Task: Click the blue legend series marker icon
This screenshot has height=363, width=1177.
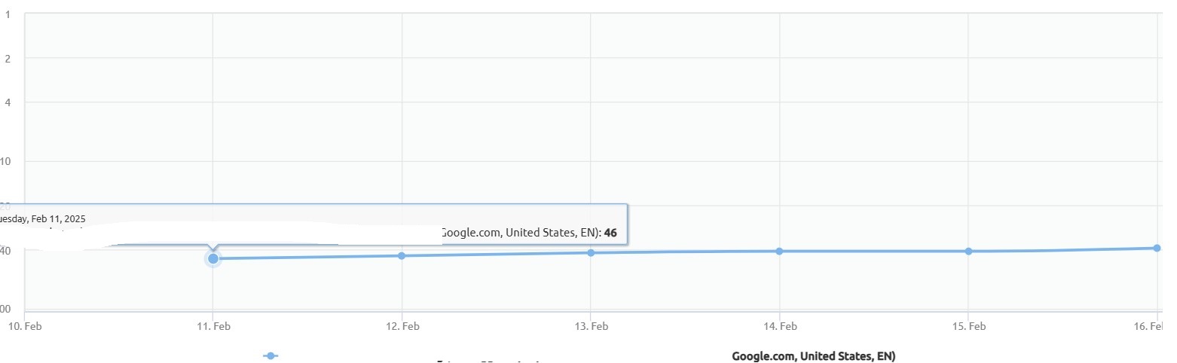Action: click(270, 355)
